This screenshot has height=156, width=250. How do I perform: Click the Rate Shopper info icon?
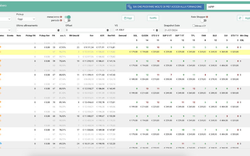pos(207,17)
